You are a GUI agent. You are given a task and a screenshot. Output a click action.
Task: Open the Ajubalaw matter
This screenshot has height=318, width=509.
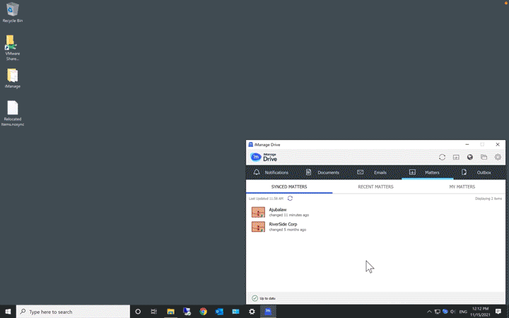[278, 210]
